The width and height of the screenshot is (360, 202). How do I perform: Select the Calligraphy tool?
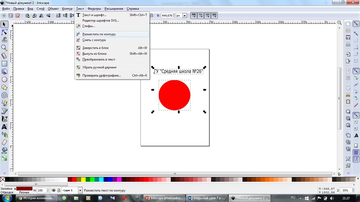coord(4,119)
